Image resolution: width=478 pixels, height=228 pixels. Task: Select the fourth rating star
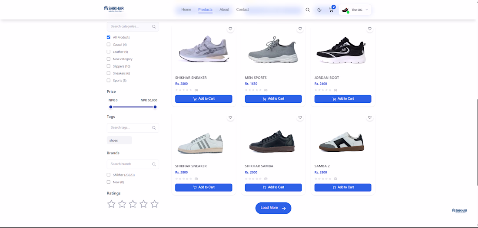click(x=143, y=204)
